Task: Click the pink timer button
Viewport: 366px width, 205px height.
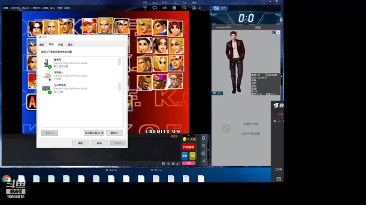Action: [x=188, y=163]
